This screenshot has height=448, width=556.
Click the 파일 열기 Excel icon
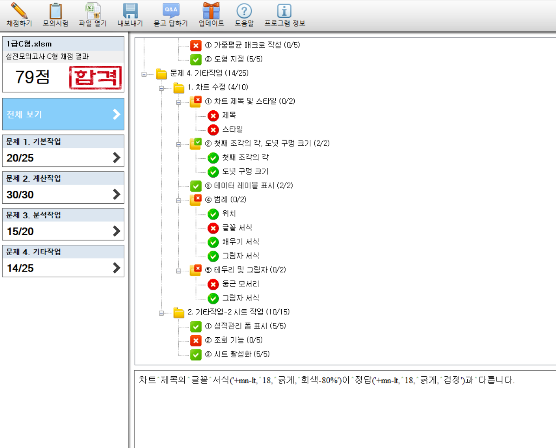[93, 11]
